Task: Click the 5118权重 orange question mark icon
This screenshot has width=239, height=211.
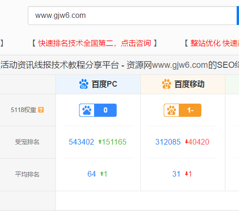Action: click(x=41, y=110)
